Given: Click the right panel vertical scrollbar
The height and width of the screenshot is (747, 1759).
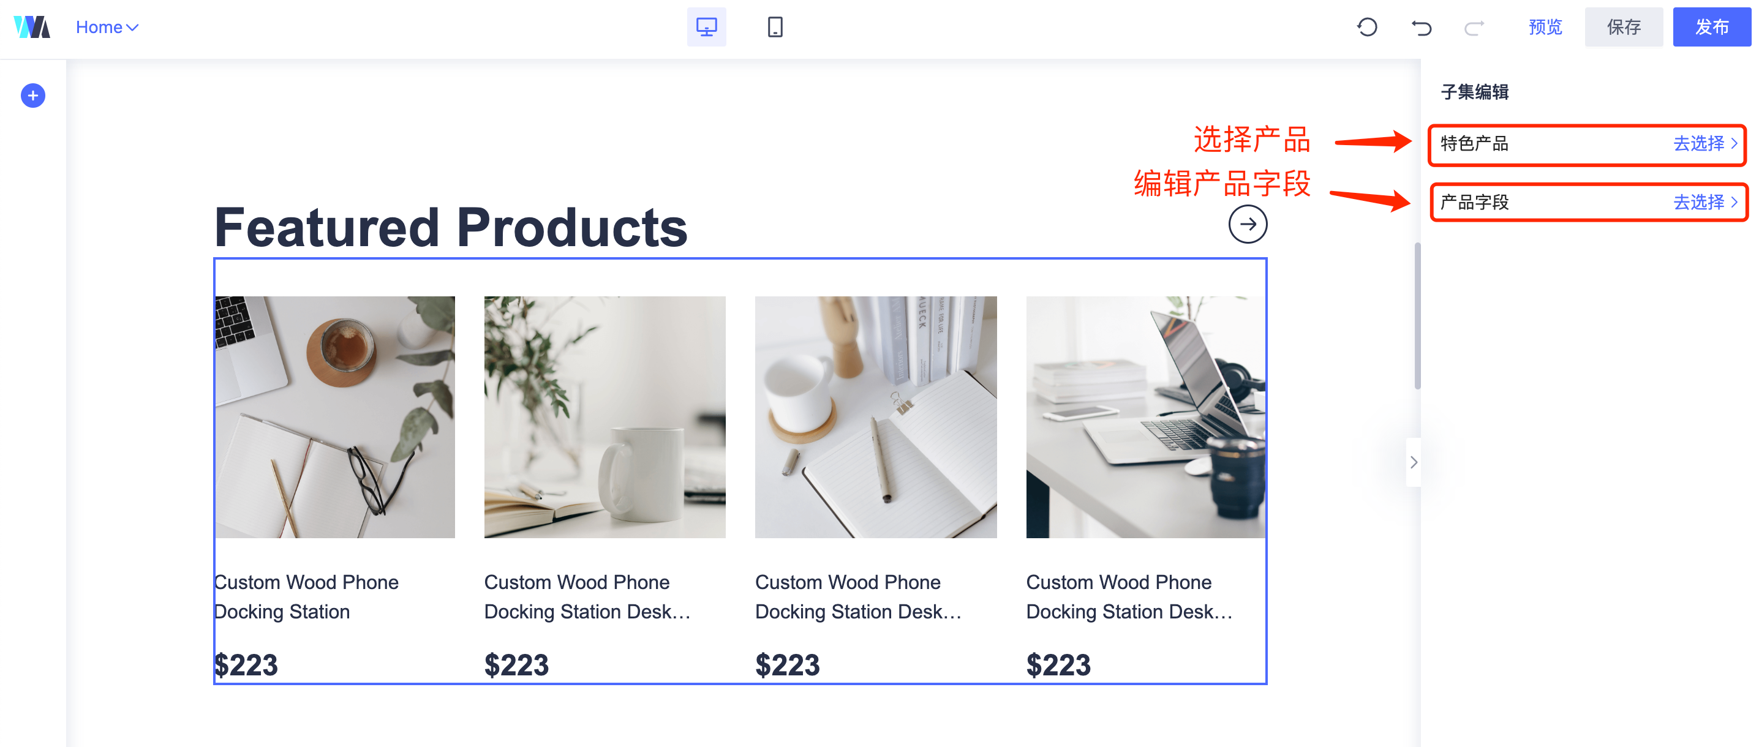Looking at the screenshot, I should 1418,315.
